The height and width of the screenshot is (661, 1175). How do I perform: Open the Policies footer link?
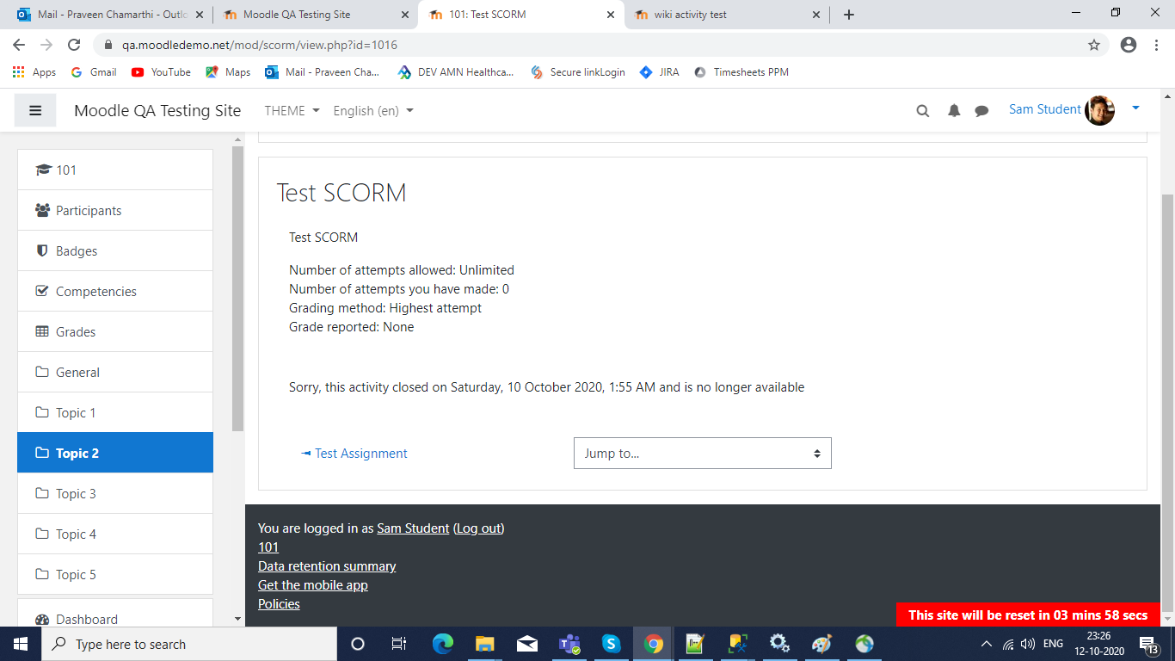pos(279,604)
